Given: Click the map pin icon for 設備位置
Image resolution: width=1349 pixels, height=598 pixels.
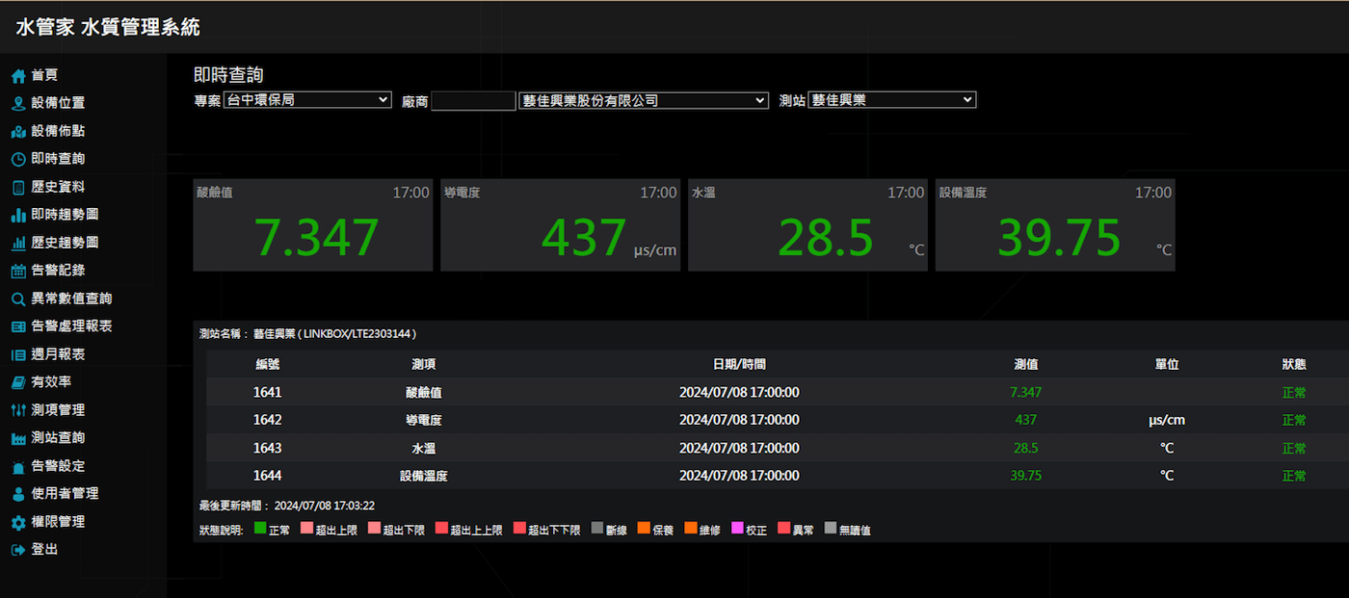Looking at the screenshot, I should click(18, 103).
